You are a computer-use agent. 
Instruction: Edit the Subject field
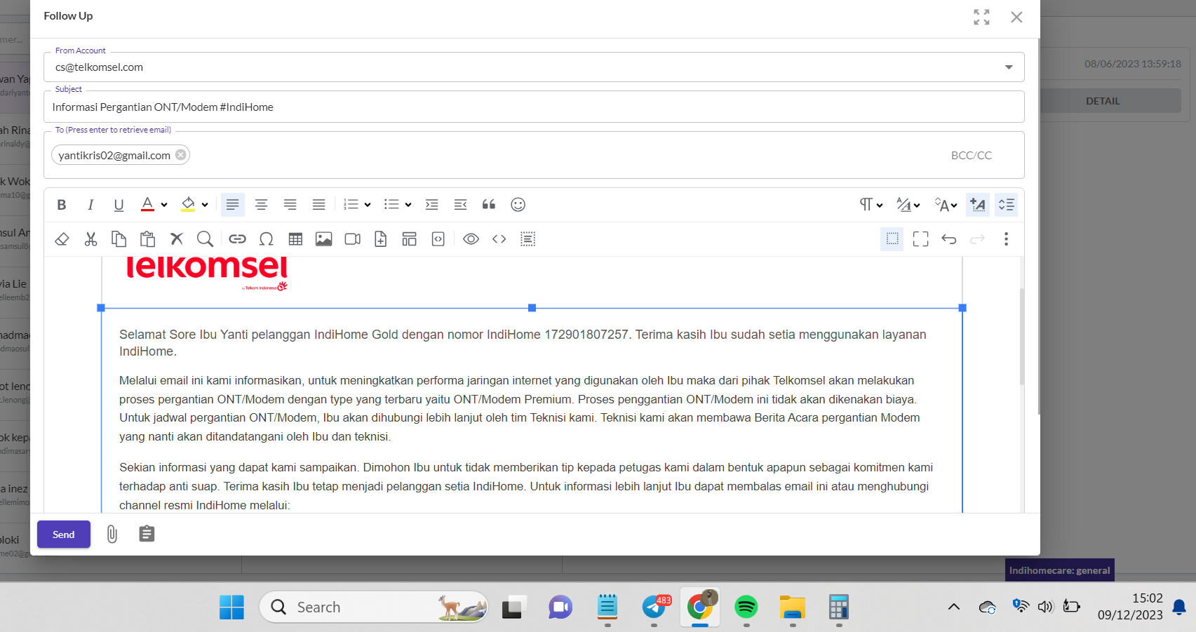(x=534, y=107)
